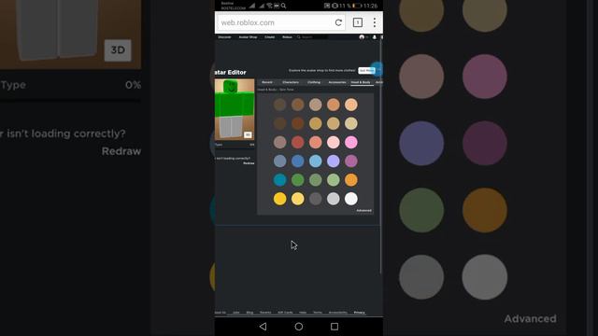Open the Help footer link
Viewport: 598px width, 336px height.
pos(303,313)
